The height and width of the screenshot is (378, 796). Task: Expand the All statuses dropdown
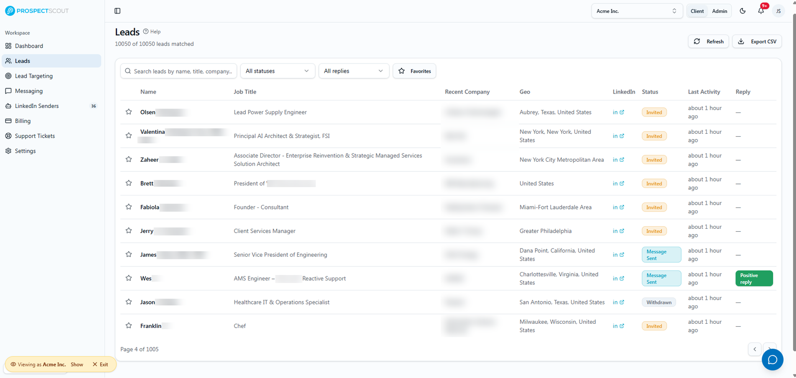click(278, 71)
